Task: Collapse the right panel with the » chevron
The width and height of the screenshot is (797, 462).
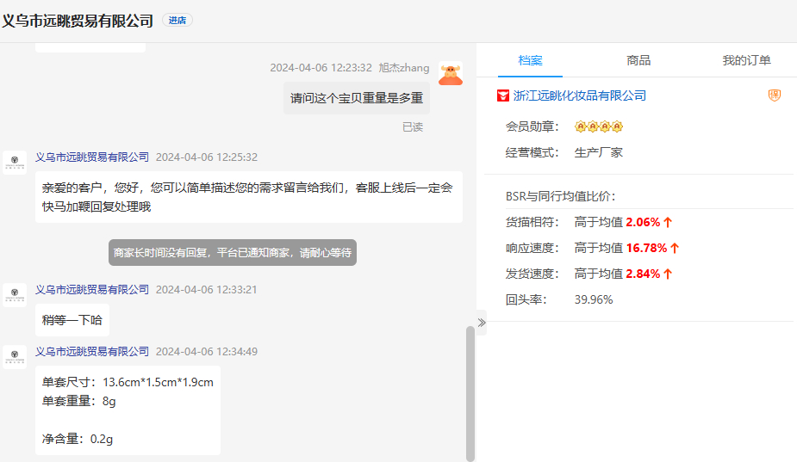Action: [x=482, y=323]
